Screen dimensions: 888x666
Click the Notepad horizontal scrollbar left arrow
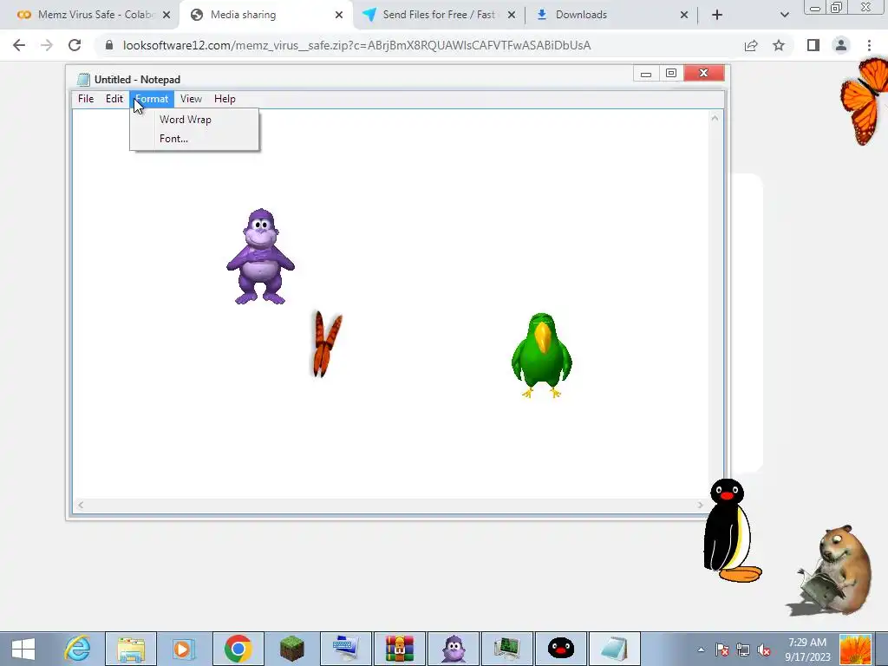[81, 505]
